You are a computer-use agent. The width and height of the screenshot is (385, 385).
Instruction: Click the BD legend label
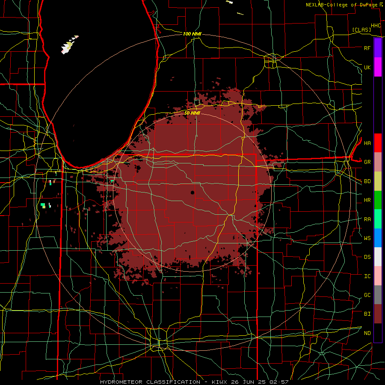pos(367,181)
